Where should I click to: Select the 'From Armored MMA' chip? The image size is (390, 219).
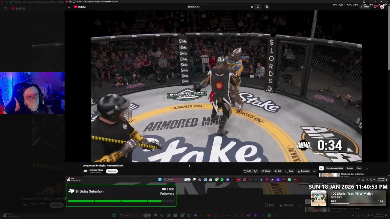[335, 168]
